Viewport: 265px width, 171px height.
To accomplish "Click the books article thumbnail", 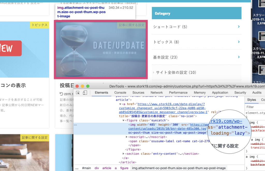I will tap(25, 153).
